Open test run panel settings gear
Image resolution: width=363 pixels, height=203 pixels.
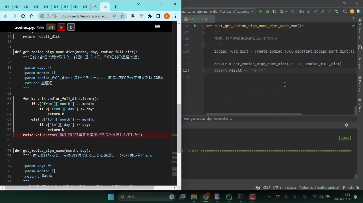click(346, 125)
